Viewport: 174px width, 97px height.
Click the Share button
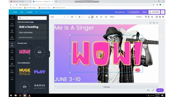[x=144, y=12]
